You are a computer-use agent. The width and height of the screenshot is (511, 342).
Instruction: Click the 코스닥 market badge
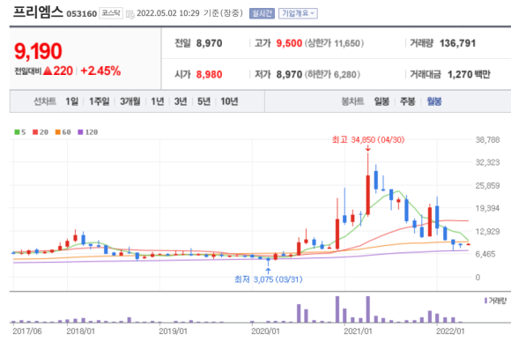[111, 13]
